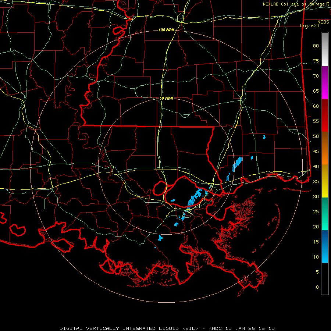
Task: Click the "KHDC" radar site identifier
Action: 216,328
